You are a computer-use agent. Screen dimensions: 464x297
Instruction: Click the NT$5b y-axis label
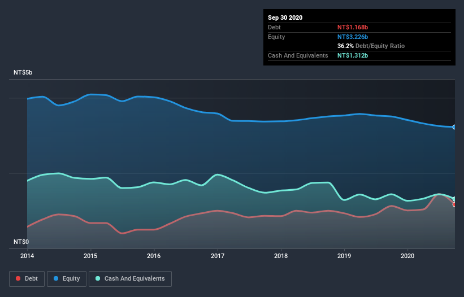coord(23,73)
